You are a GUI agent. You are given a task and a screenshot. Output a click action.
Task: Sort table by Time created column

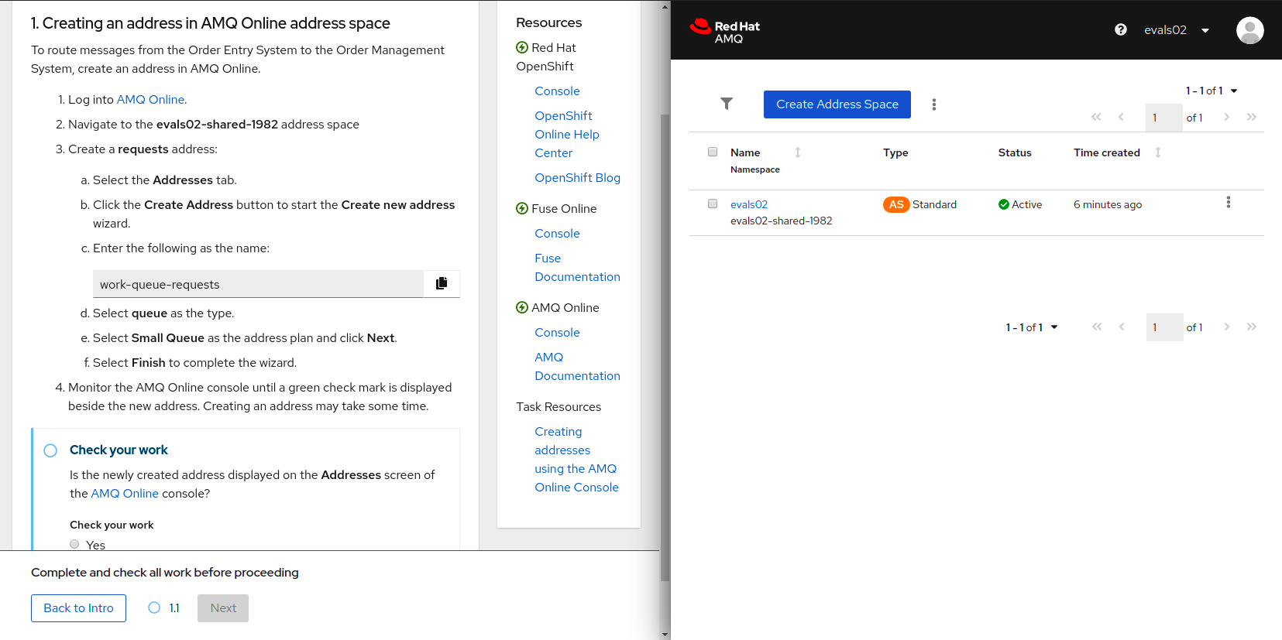[1158, 152]
